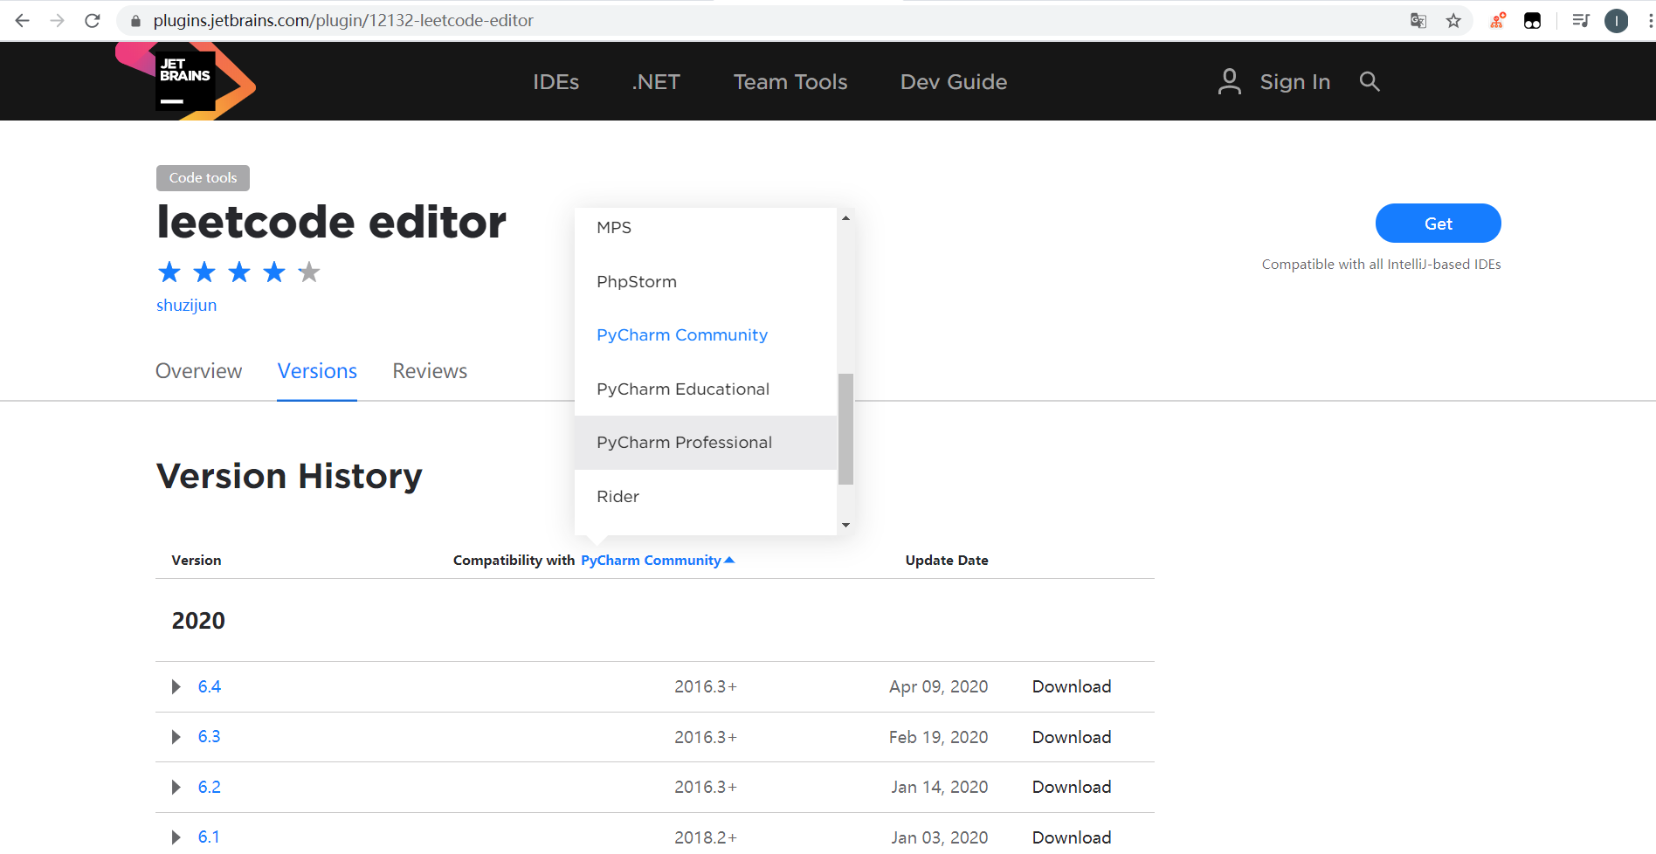Viewport: 1656px width, 854px height.
Task: Click the first rating star
Action: [169, 272]
